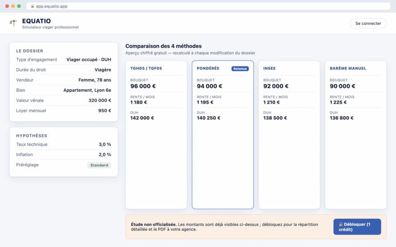Click the '3,0 %' taux technique value
The width and height of the screenshot is (396, 247).
[105, 144]
